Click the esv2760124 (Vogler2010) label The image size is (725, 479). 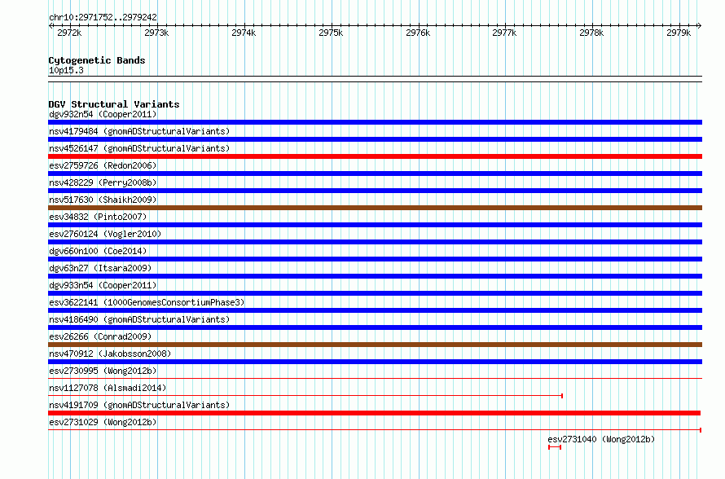pos(105,234)
